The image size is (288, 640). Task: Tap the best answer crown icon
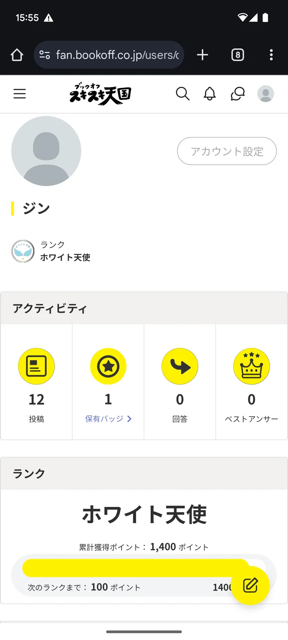point(251,366)
